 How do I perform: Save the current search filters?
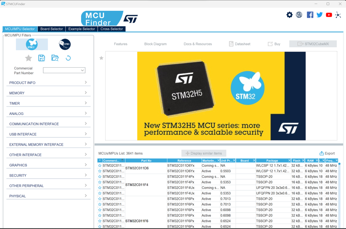pos(42,58)
